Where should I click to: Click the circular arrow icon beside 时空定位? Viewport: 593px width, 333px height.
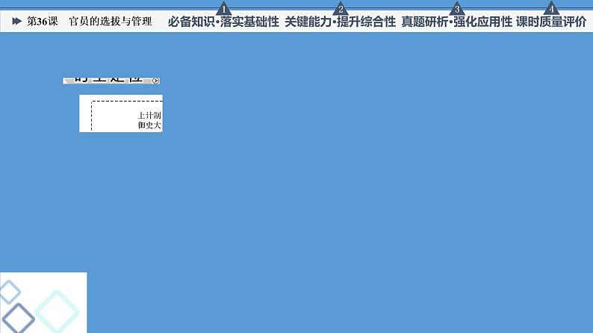pyautogui.click(x=155, y=81)
